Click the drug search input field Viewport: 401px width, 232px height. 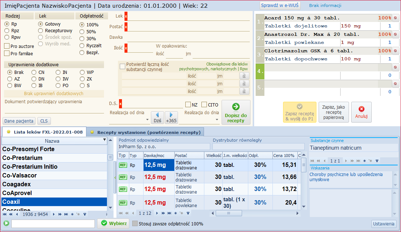pyautogui.click(x=53, y=223)
